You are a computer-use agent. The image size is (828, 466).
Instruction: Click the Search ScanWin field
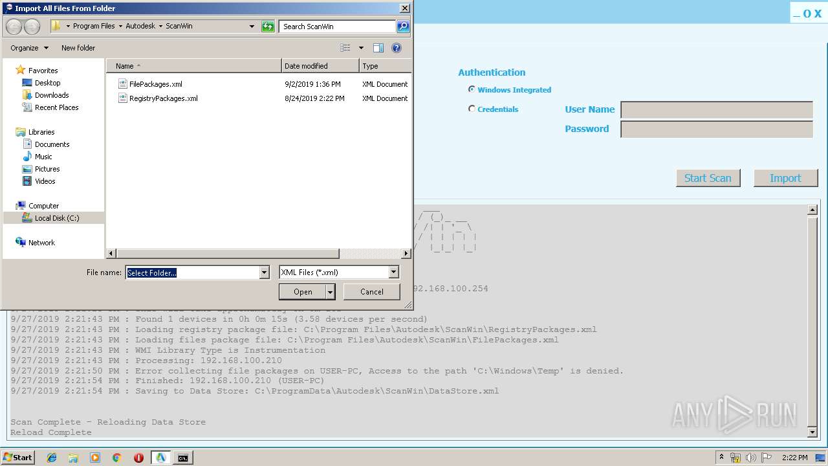[338, 27]
